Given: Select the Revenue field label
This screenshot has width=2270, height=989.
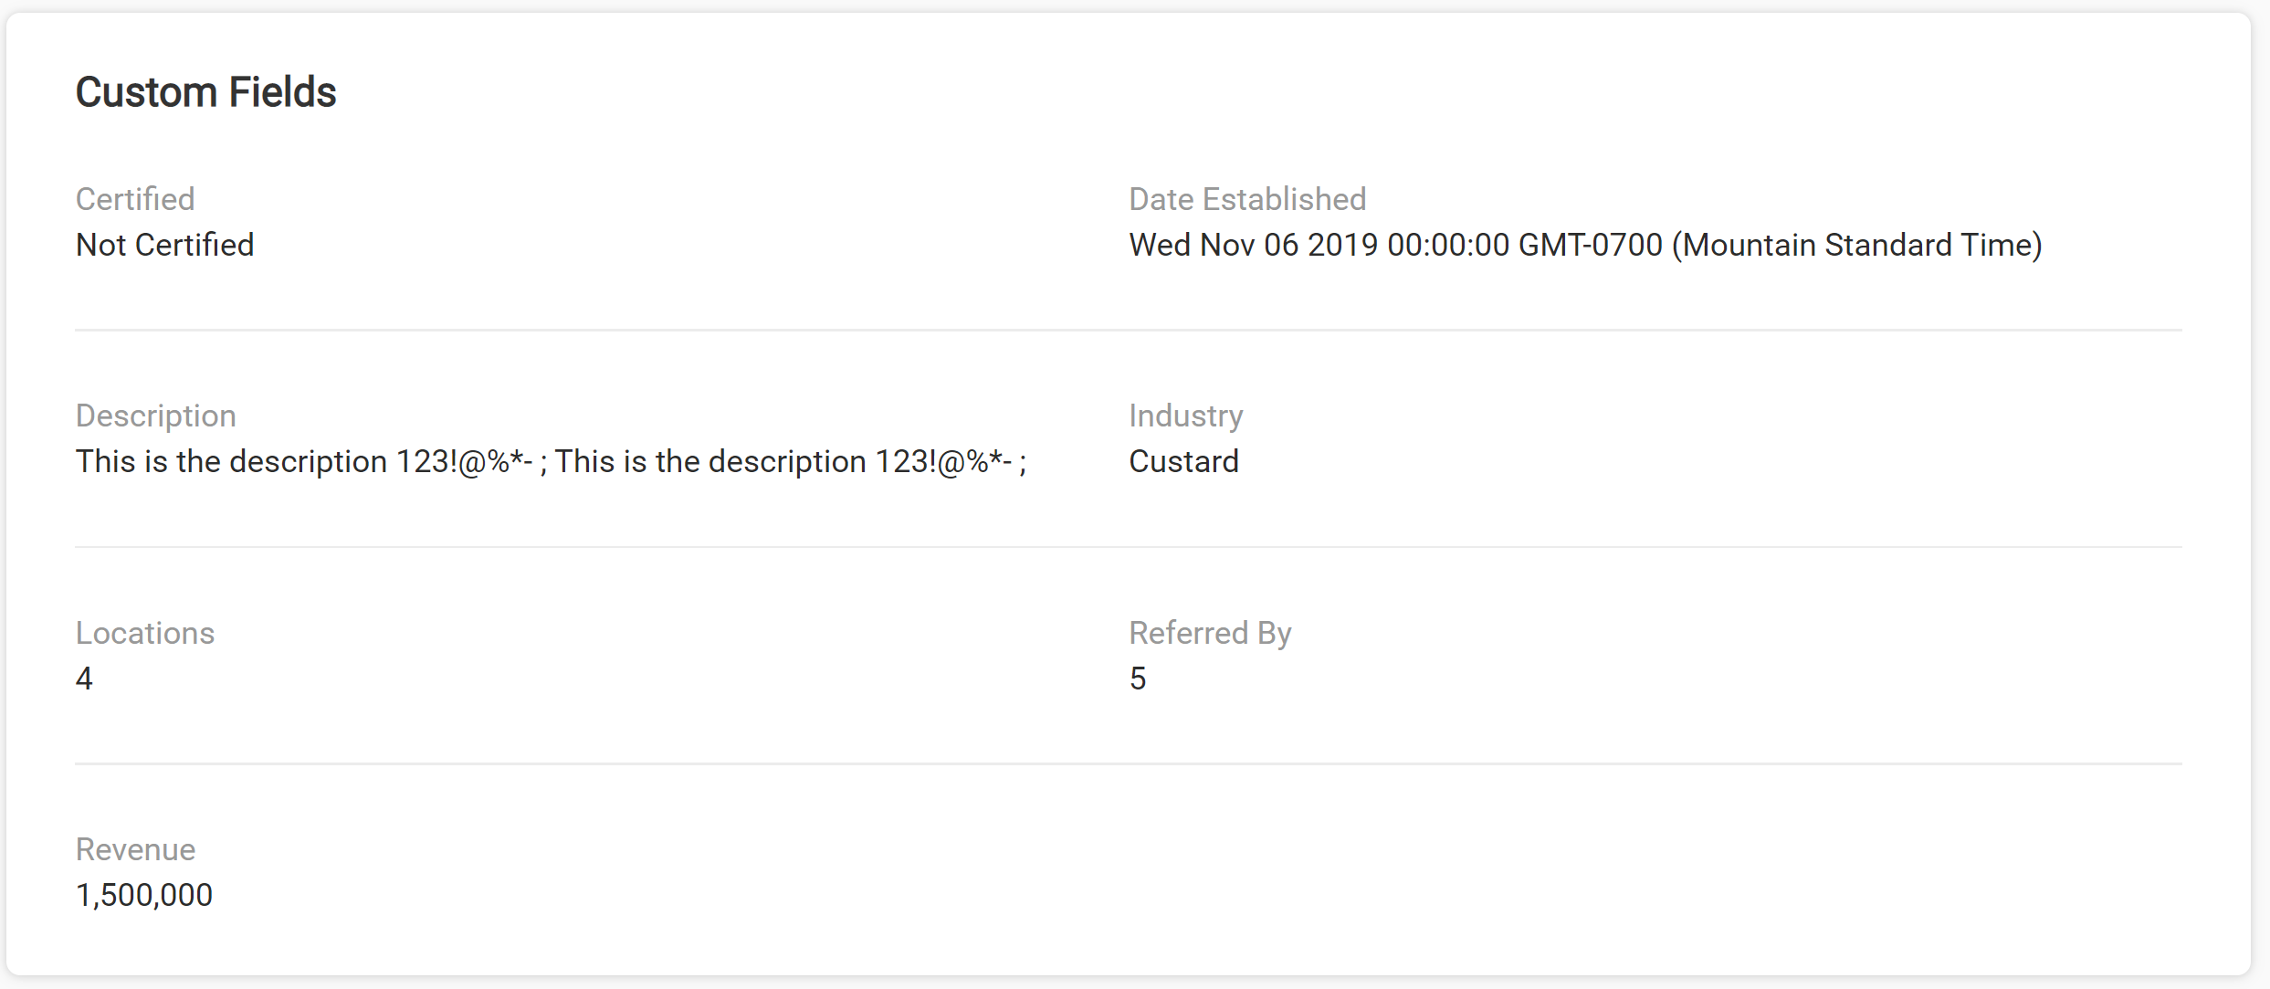Looking at the screenshot, I should [x=135, y=849].
